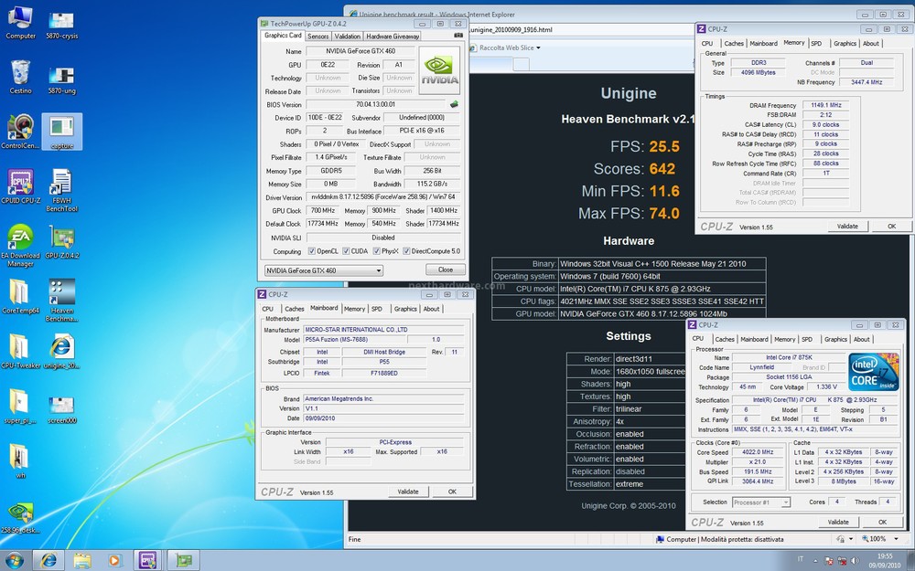Click Validate in CPU-Z DRAM timings window
The image size is (915, 571).
847,226
